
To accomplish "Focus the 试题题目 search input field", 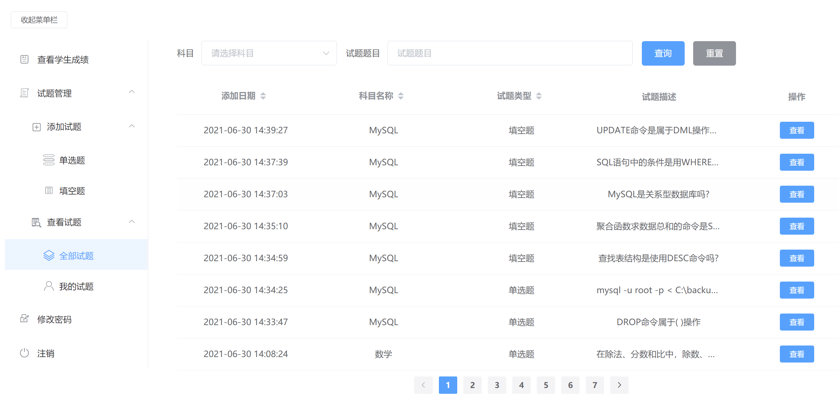I will click(x=510, y=53).
